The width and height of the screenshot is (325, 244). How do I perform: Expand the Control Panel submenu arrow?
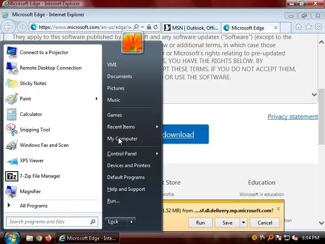point(157,154)
